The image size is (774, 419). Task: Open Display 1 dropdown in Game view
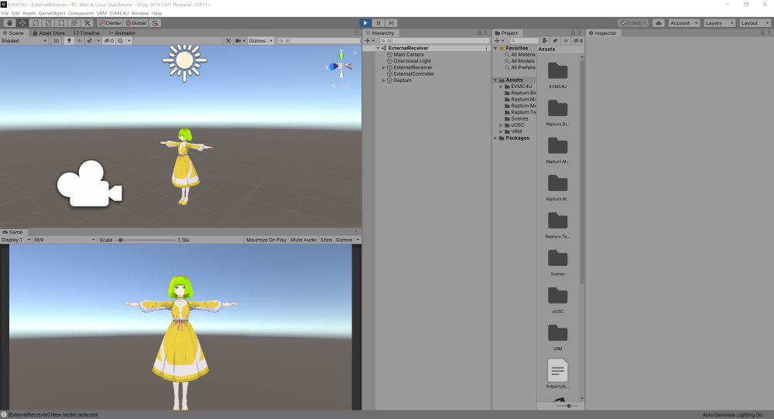[15, 240]
